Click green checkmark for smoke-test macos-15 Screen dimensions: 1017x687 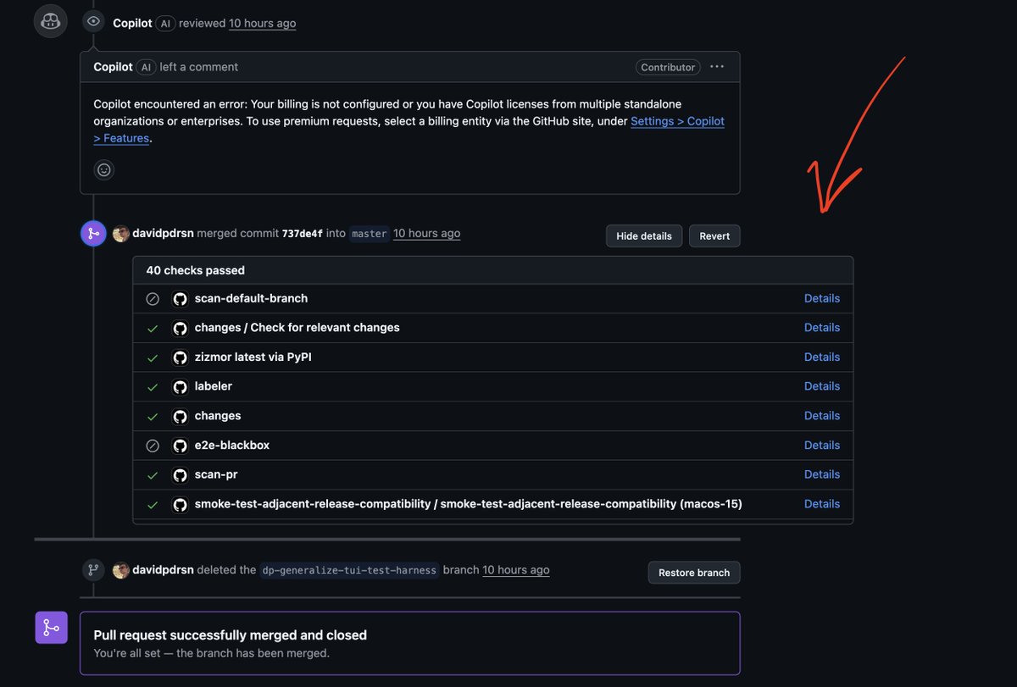coord(153,504)
